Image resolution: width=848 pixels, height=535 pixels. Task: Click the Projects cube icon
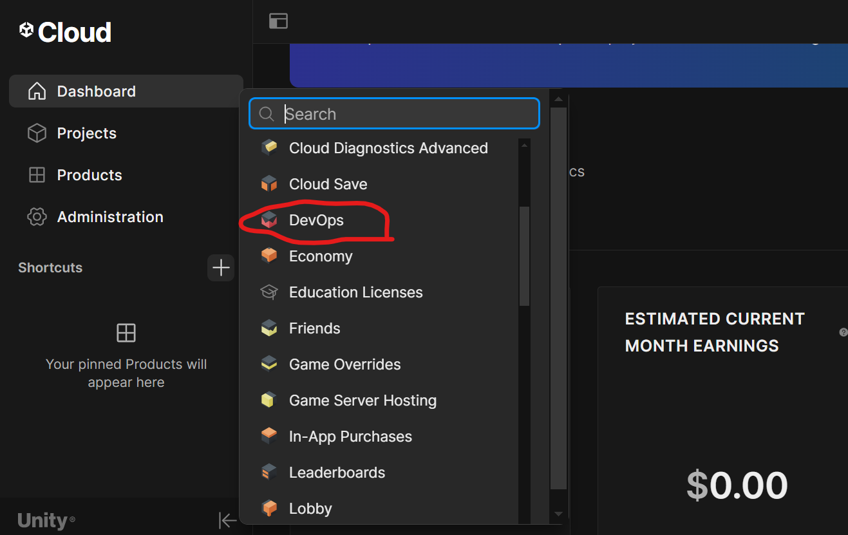[37, 133]
